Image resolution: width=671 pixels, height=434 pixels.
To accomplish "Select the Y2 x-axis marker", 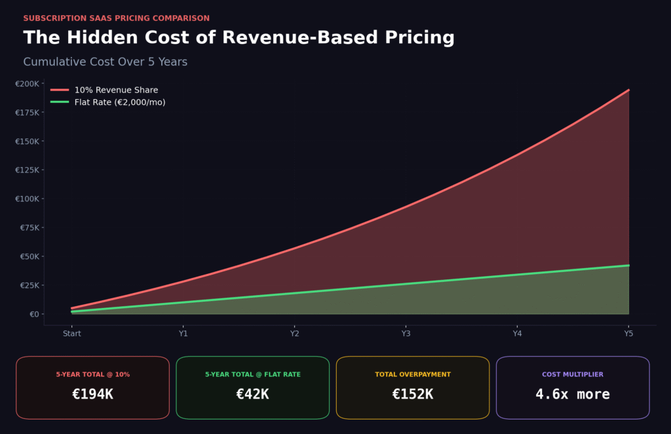I will [x=295, y=334].
